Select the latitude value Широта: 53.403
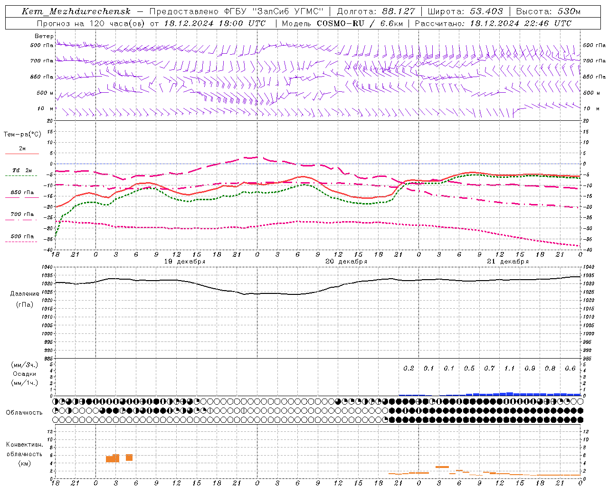This screenshot has height=487, width=608. point(465,11)
